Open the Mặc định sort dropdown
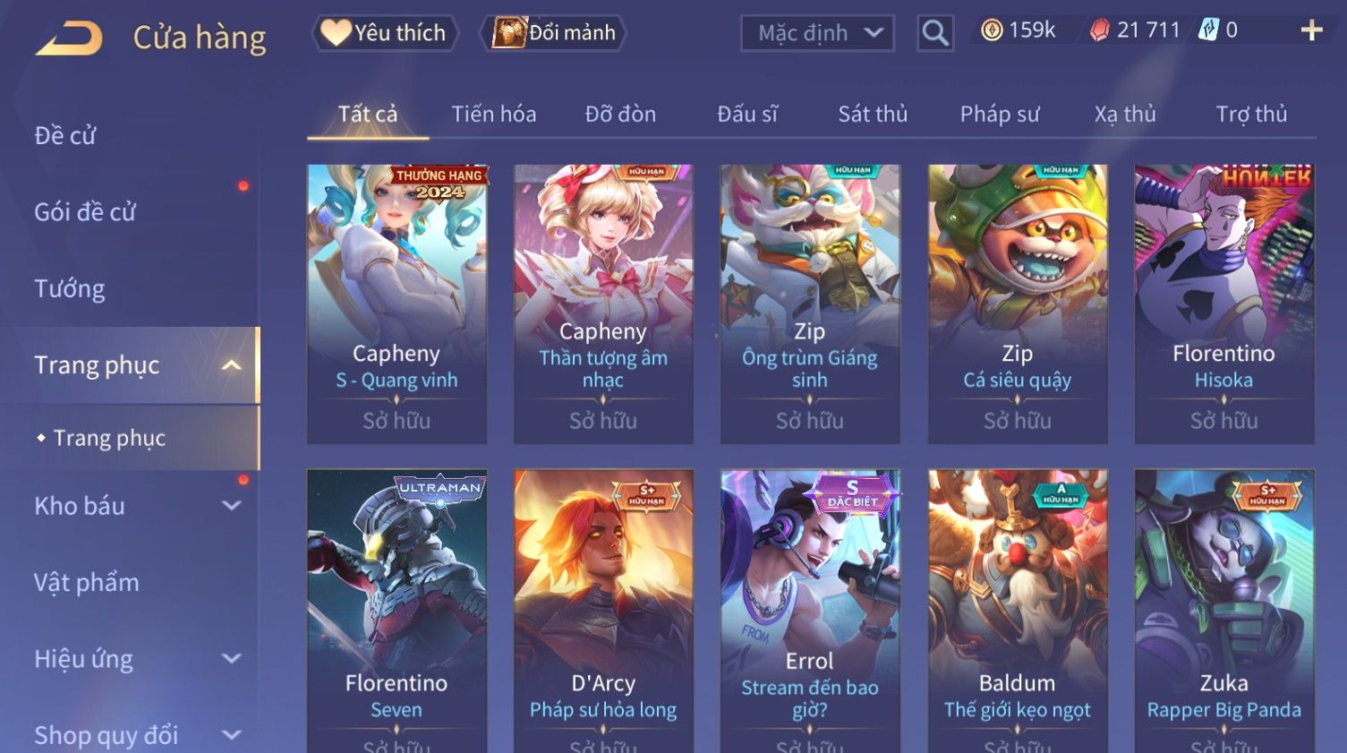Image resolution: width=1347 pixels, height=753 pixels. point(817,33)
